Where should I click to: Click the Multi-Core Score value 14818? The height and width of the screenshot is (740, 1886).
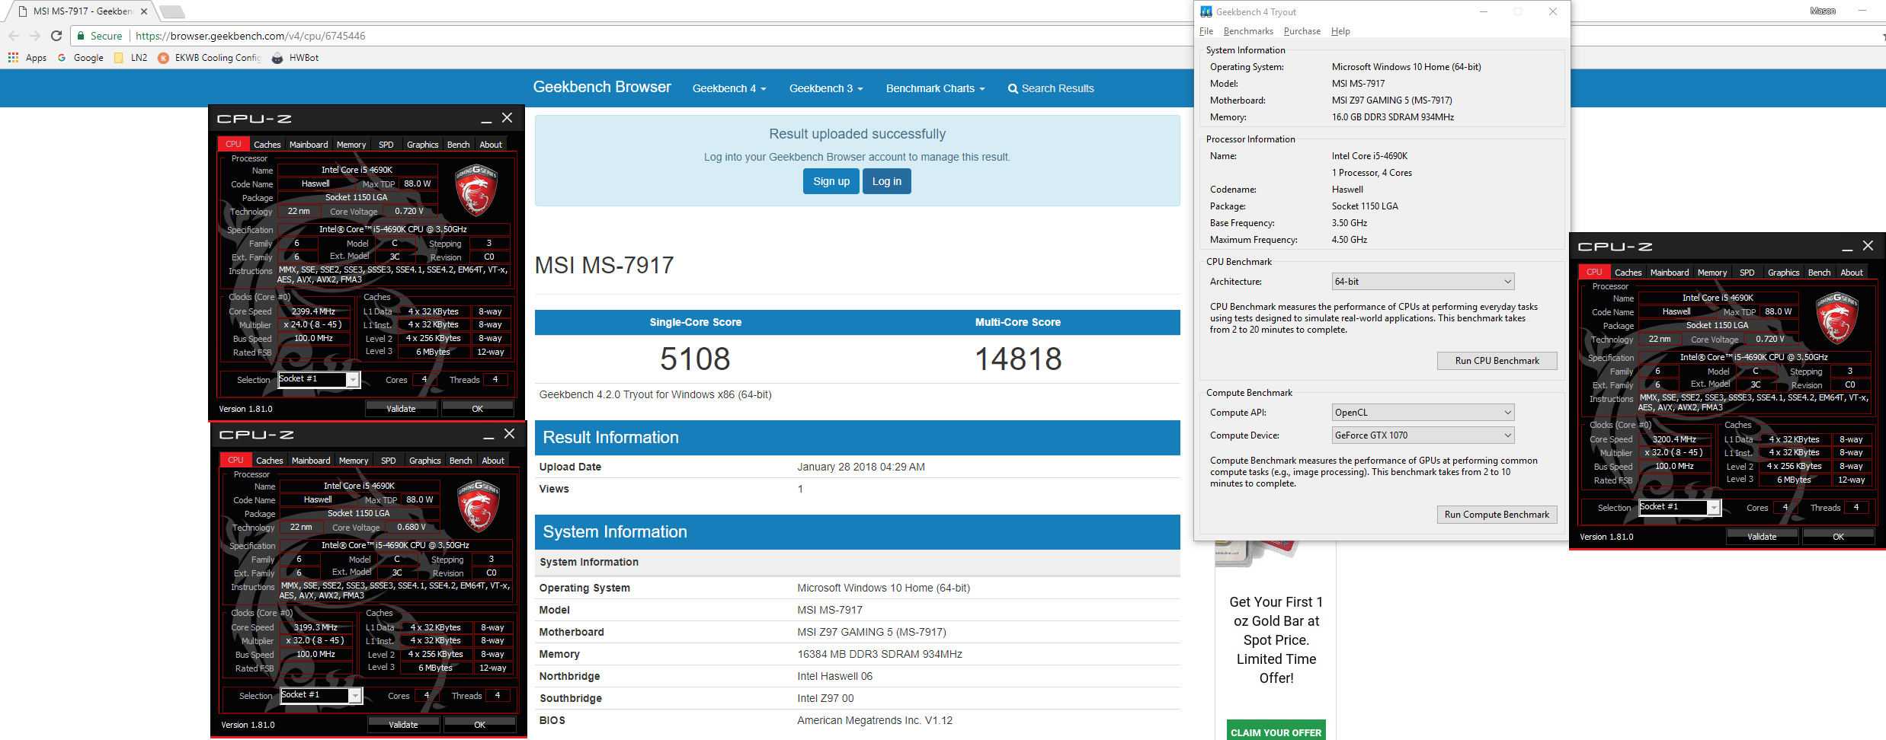click(x=1018, y=359)
